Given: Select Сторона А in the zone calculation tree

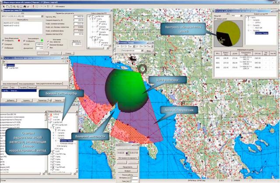Looking at the screenshot, I should pos(10,65).
